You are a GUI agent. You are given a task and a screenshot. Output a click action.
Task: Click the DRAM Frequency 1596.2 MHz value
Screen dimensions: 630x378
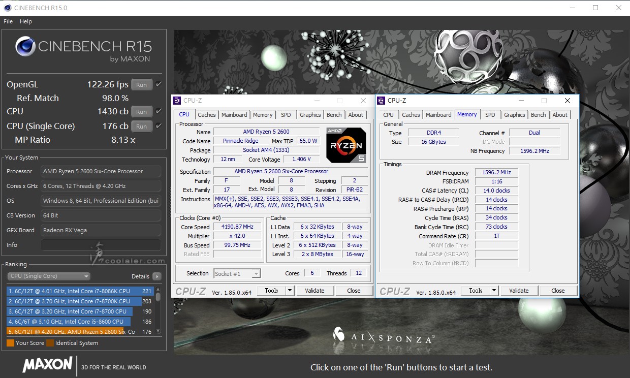pyautogui.click(x=496, y=173)
